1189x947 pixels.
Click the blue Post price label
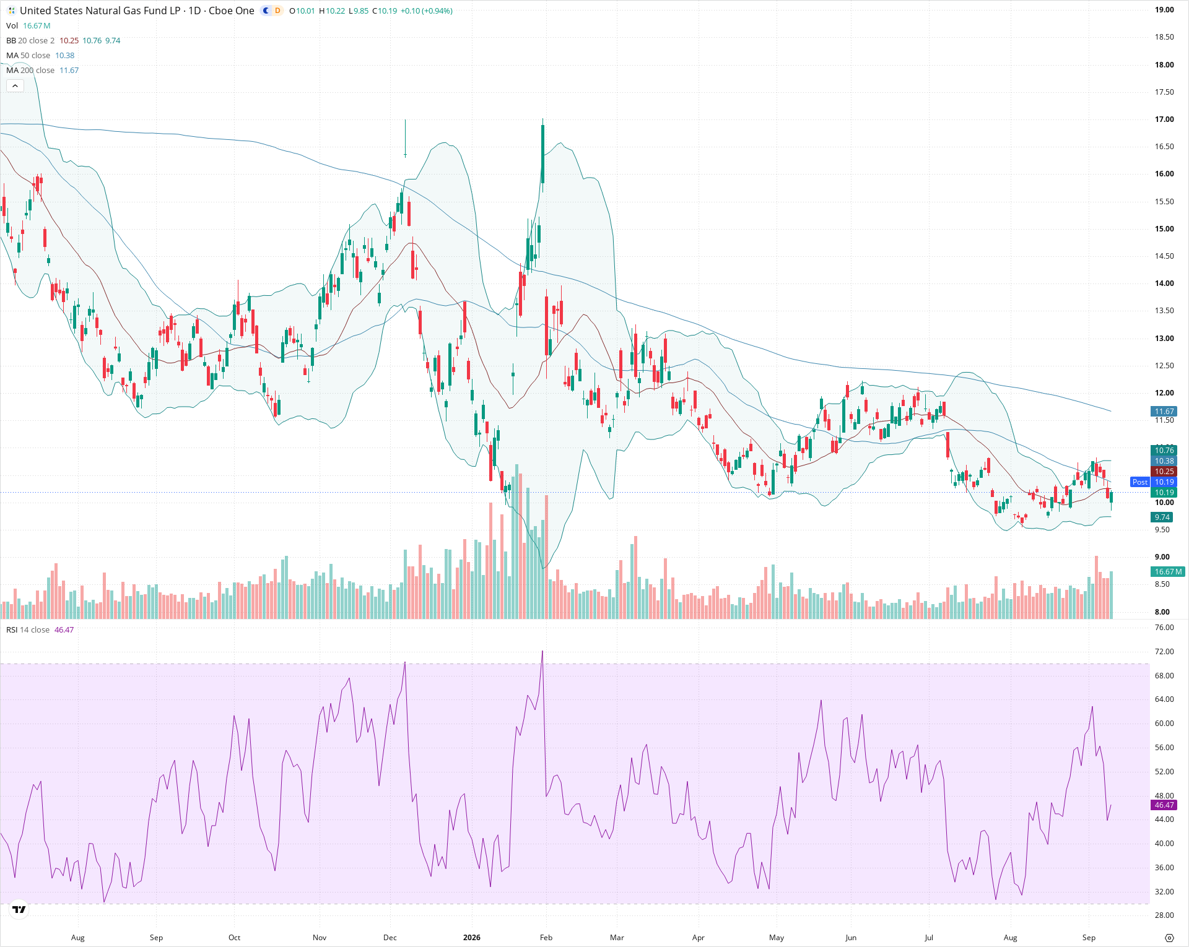coord(1139,482)
